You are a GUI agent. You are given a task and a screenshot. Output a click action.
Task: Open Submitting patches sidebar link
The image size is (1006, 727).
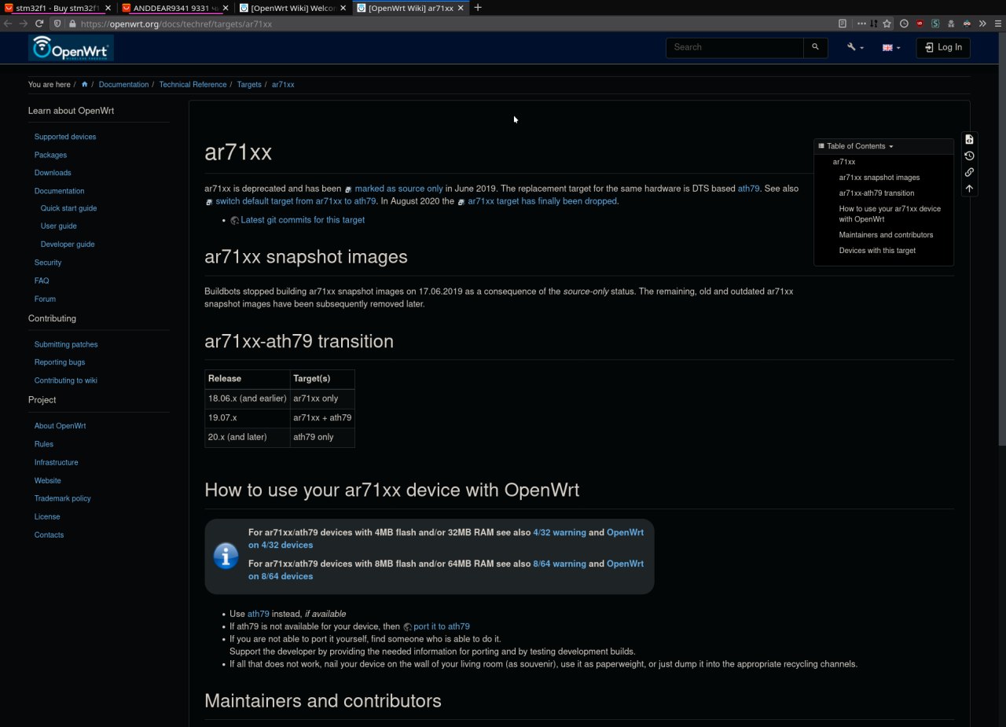[x=66, y=344]
